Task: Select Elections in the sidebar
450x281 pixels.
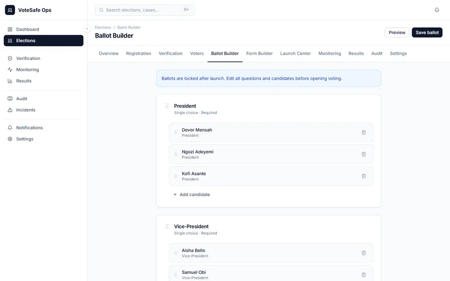Action: [x=43, y=41]
